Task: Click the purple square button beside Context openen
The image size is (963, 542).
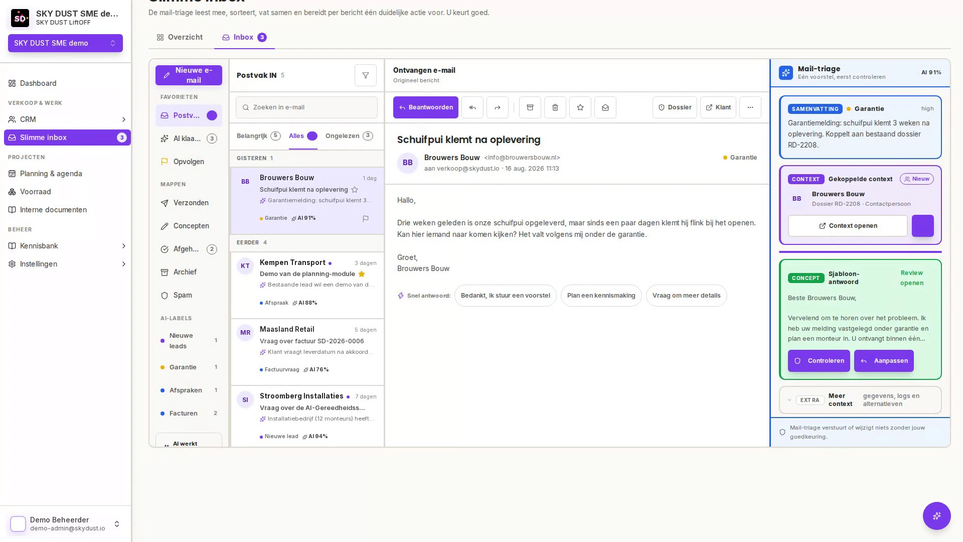Action: 922,226
